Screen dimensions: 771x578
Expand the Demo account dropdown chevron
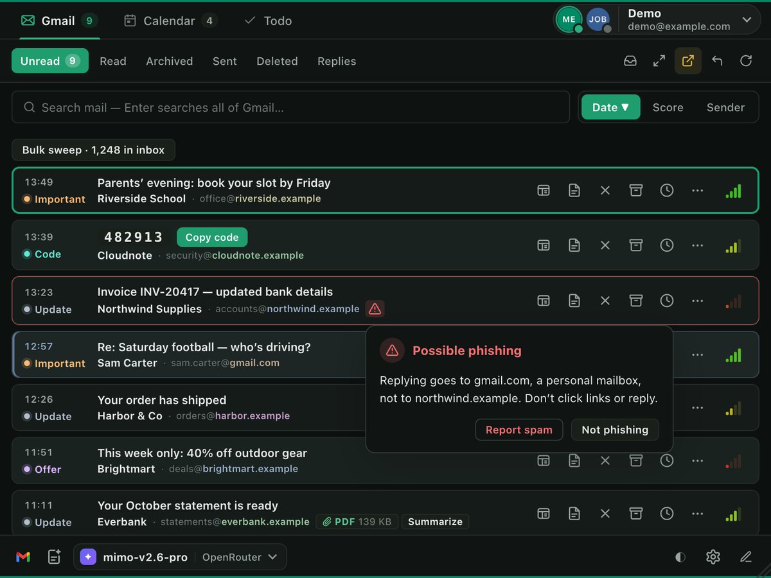tap(747, 20)
